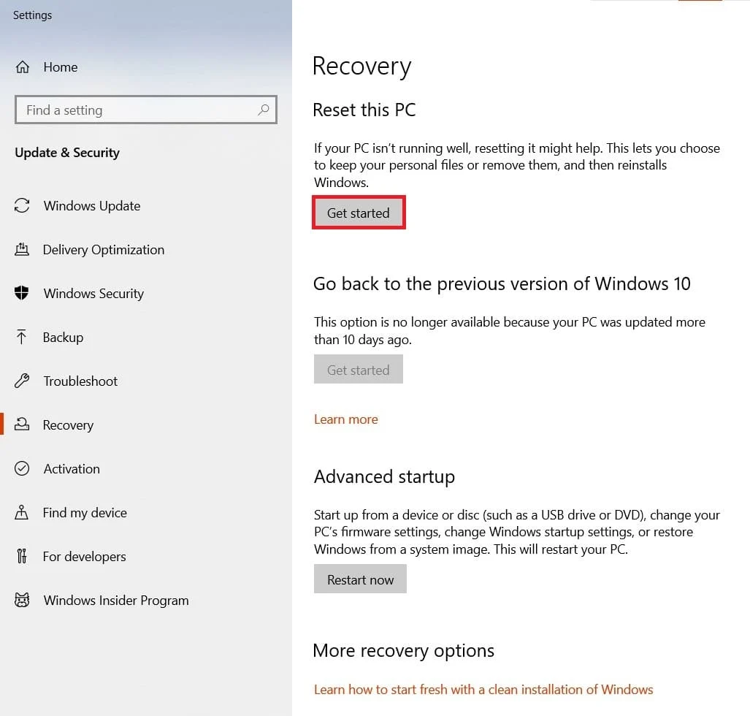Open the clean installation of Windows link

tap(483, 690)
